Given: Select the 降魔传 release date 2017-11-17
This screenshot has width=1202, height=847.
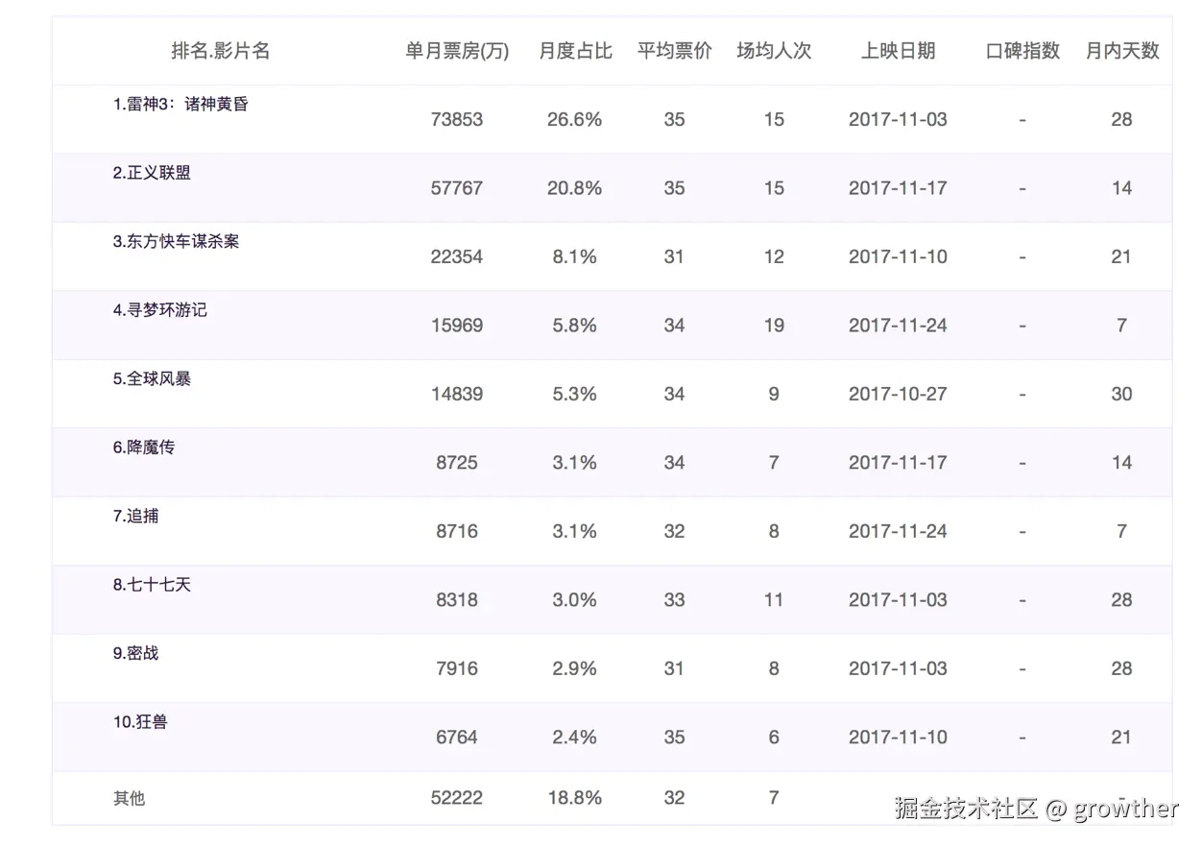Looking at the screenshot, I should [x=898, y=463].
